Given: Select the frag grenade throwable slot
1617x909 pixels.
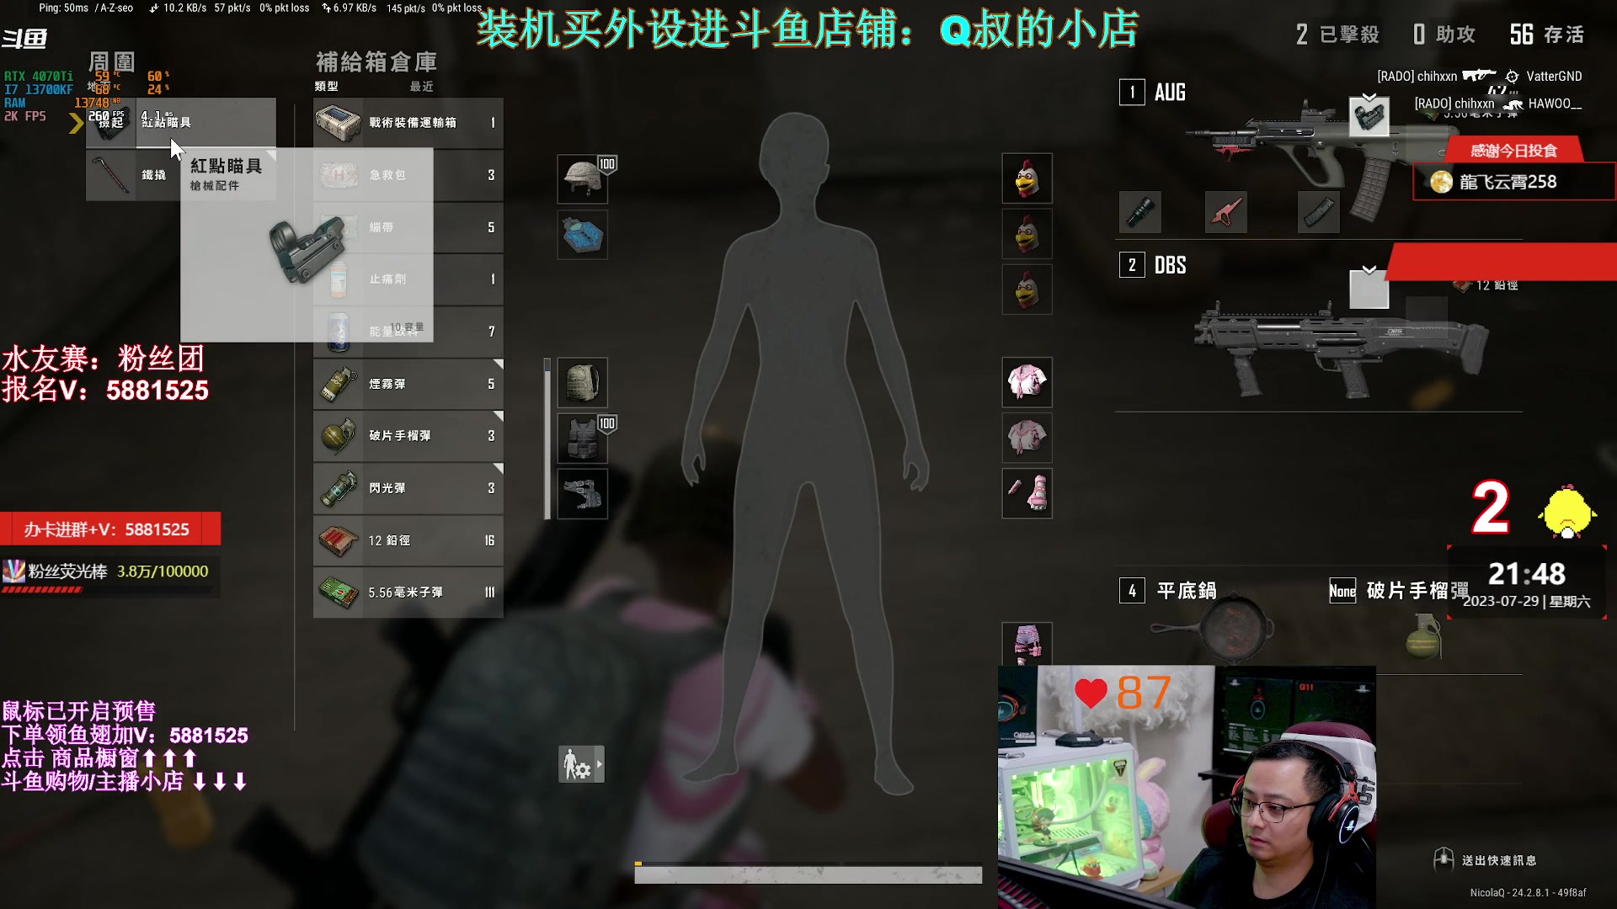Looking at the screenshot, I should point(1423,635).
